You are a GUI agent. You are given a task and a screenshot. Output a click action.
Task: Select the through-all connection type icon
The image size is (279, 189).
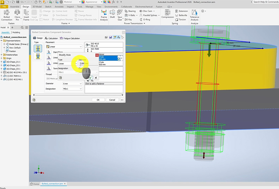coord(38,48)
